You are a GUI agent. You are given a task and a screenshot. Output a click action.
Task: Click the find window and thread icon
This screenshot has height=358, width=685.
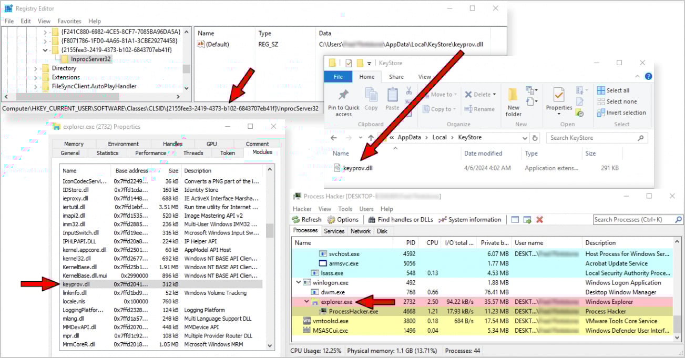pos(527,220)
